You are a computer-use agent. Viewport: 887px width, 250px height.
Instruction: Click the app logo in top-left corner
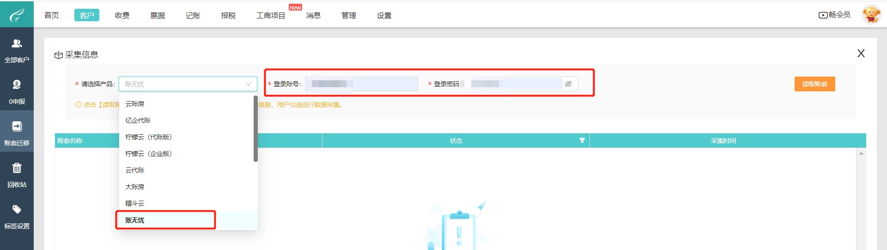coord(17,14)
